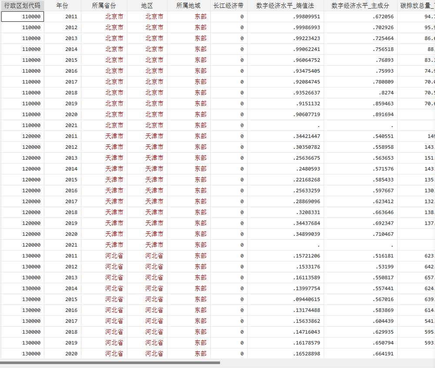This screenshot has height=368, width=435.
Task: Click the 所属省份 column header
Action: (104, 6)
